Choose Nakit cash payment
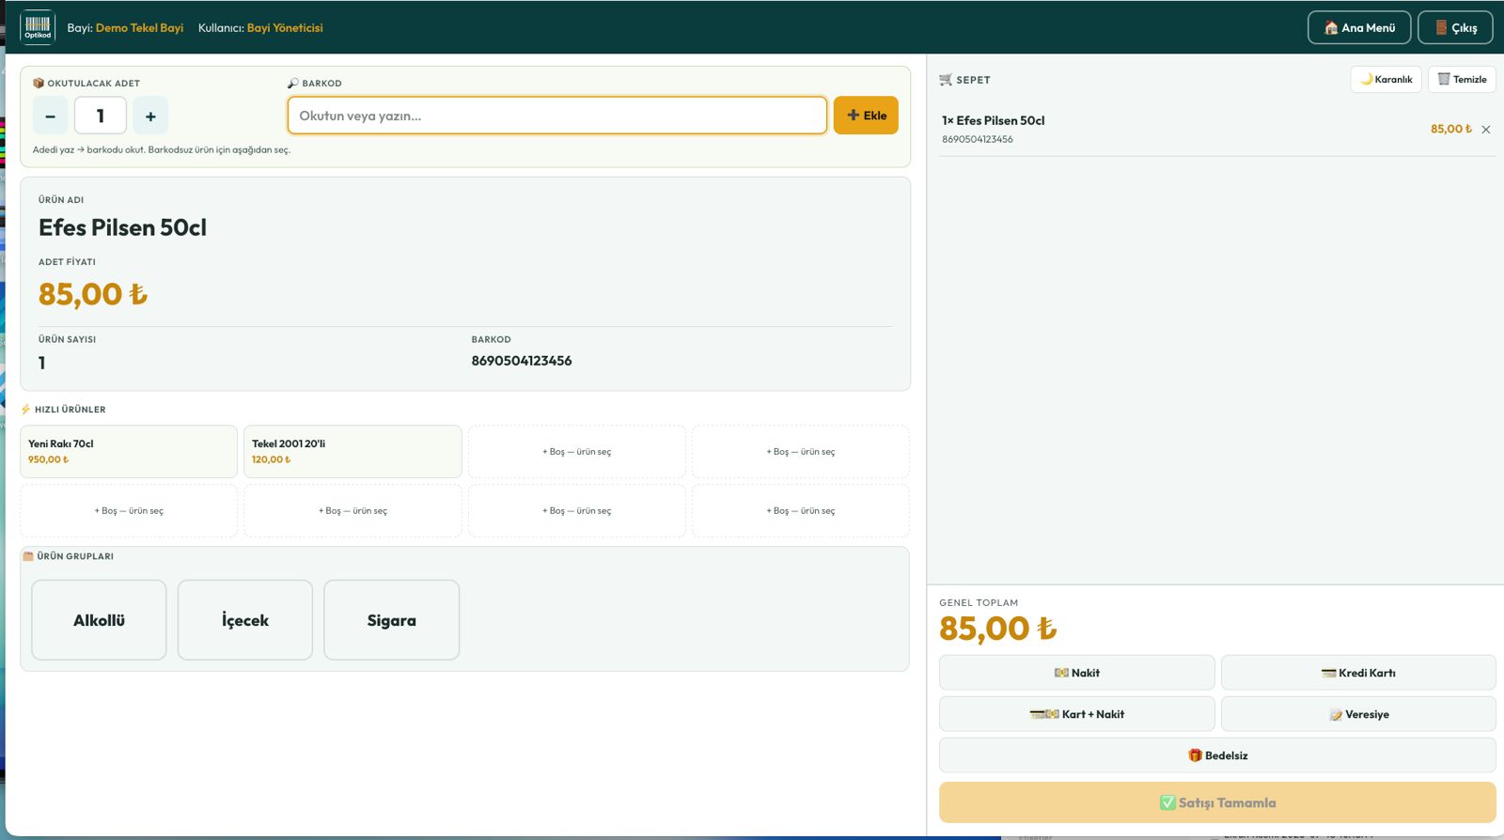The image size is (1504, 840). (1076, 673)
